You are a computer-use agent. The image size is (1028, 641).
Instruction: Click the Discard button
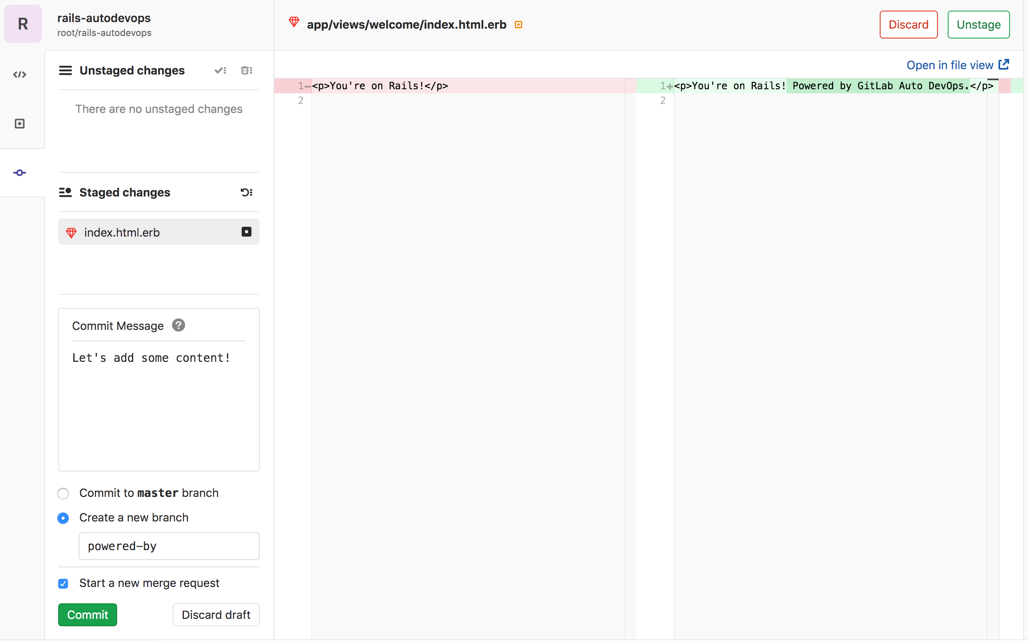pyautogui.click(x=908, y=25)
